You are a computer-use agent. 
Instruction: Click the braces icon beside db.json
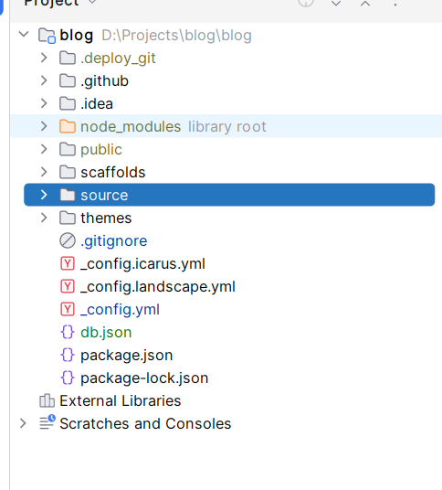(x=68, y=332)
